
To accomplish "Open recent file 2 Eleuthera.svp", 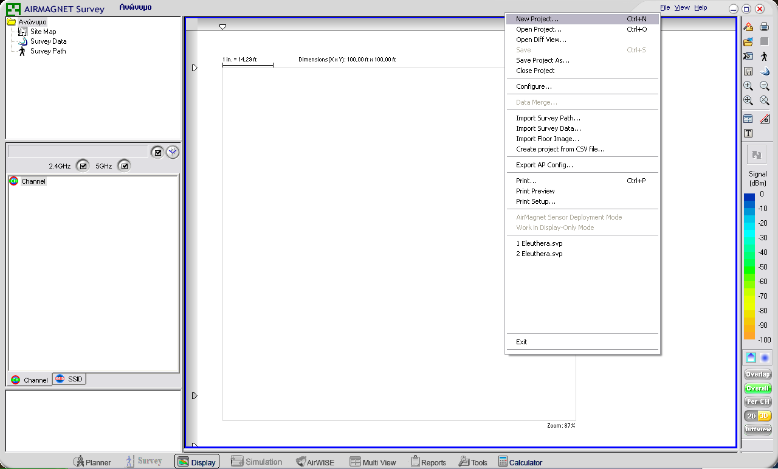I will 582,254.
